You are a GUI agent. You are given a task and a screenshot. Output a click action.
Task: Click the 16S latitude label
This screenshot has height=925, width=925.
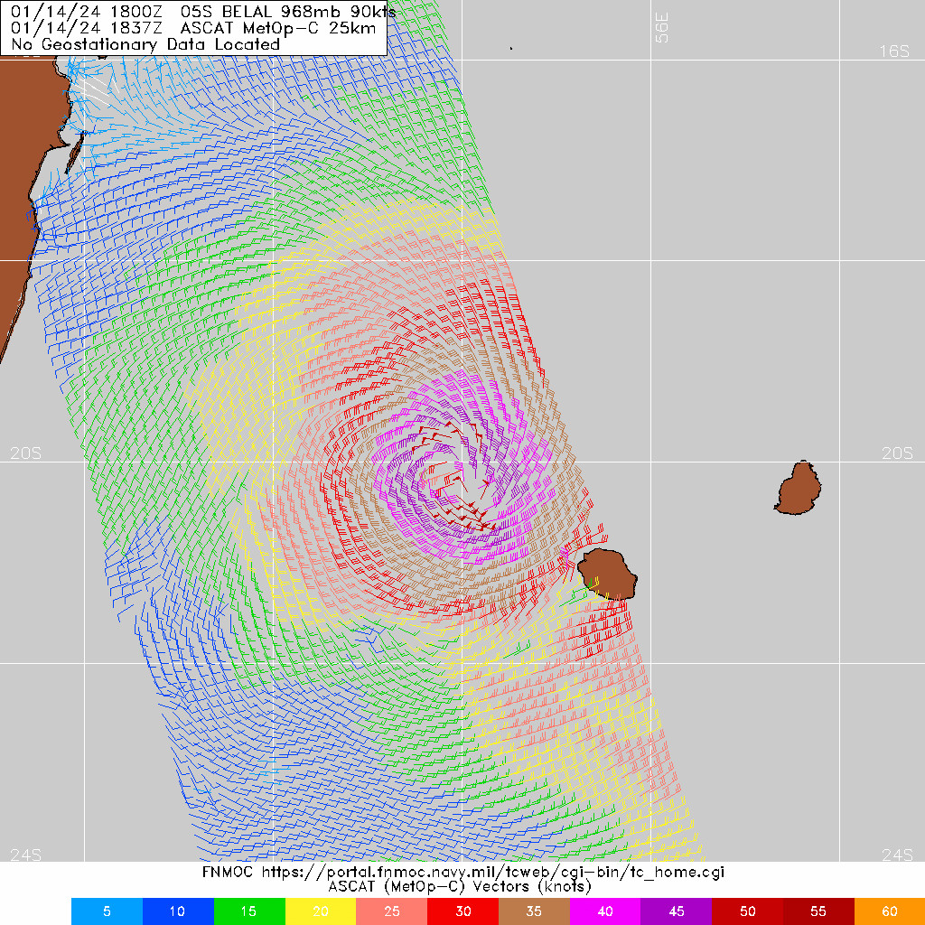pyautogui.click(x=894, y=51)
